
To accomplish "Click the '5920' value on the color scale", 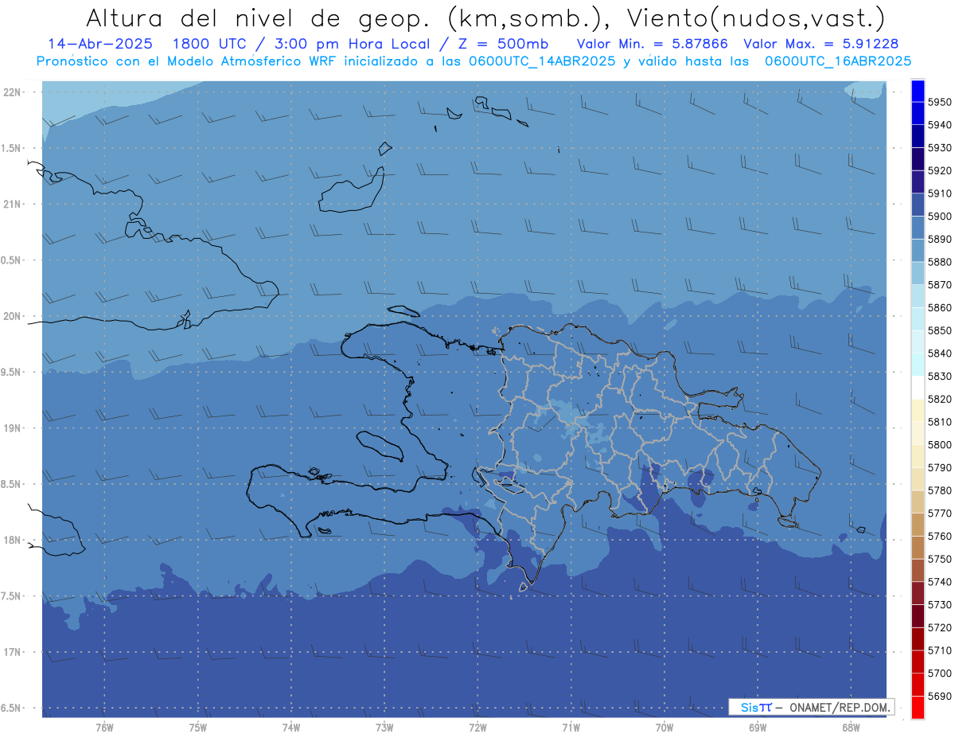I will click(x=940, y=170).
